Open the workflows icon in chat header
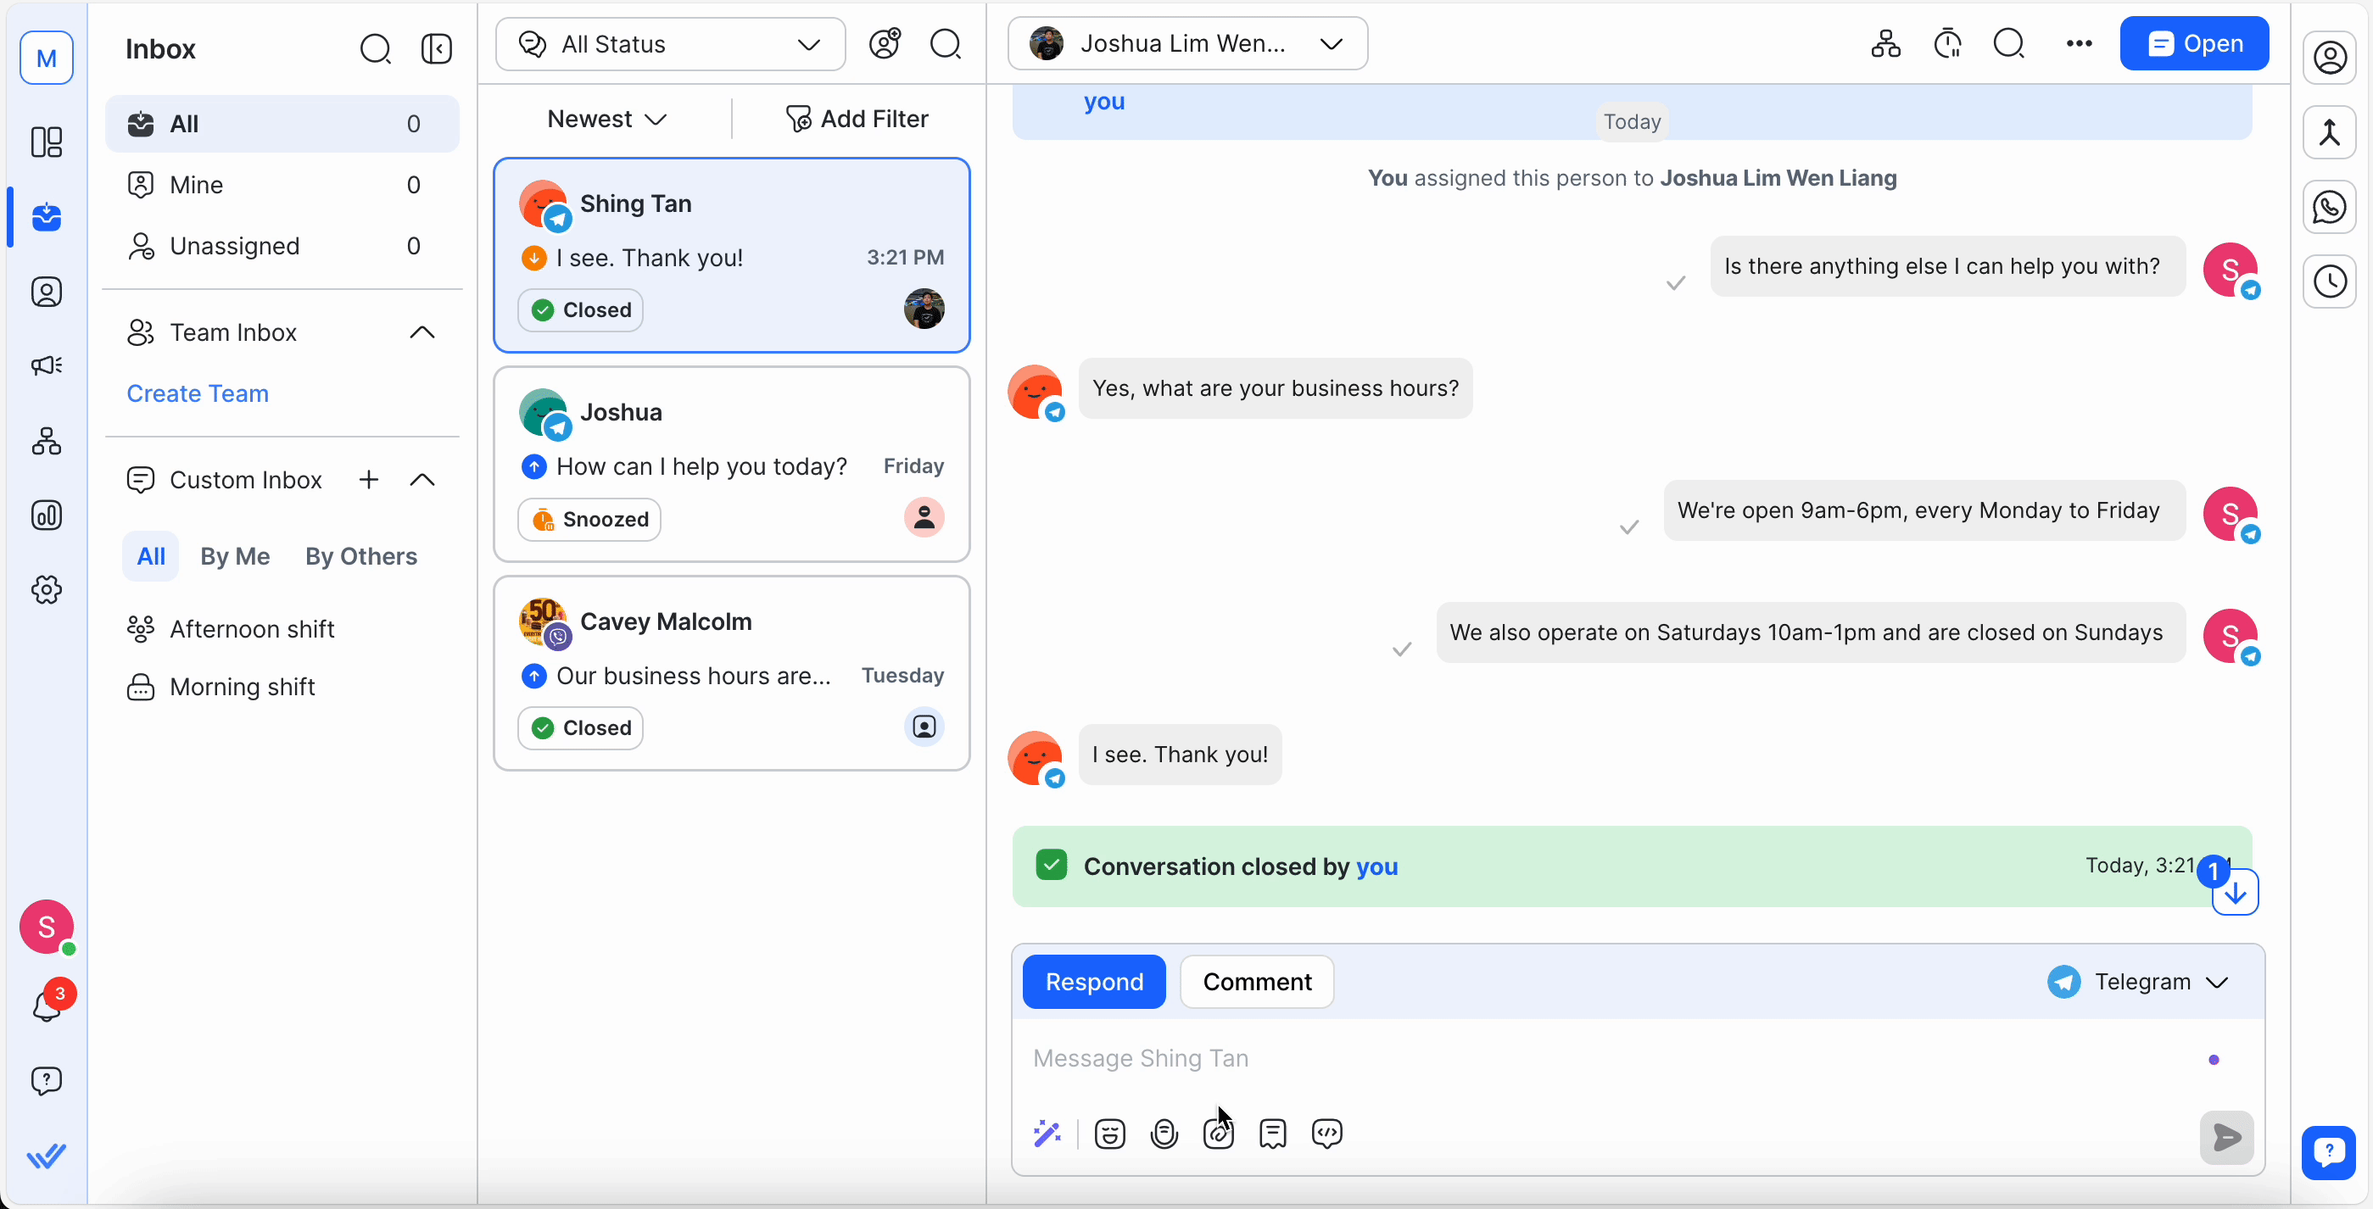Image resolution: width=2373 pixels, height=1209 pixels. (1884, 44)
